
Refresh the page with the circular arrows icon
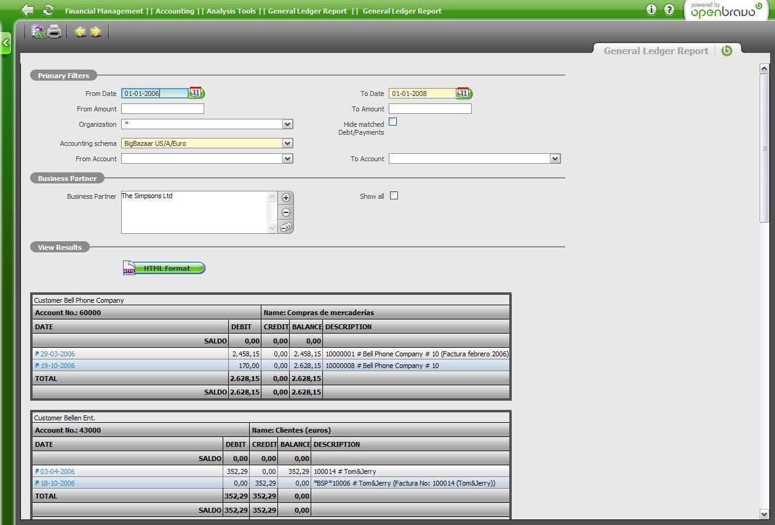click(x=49, y=10)
